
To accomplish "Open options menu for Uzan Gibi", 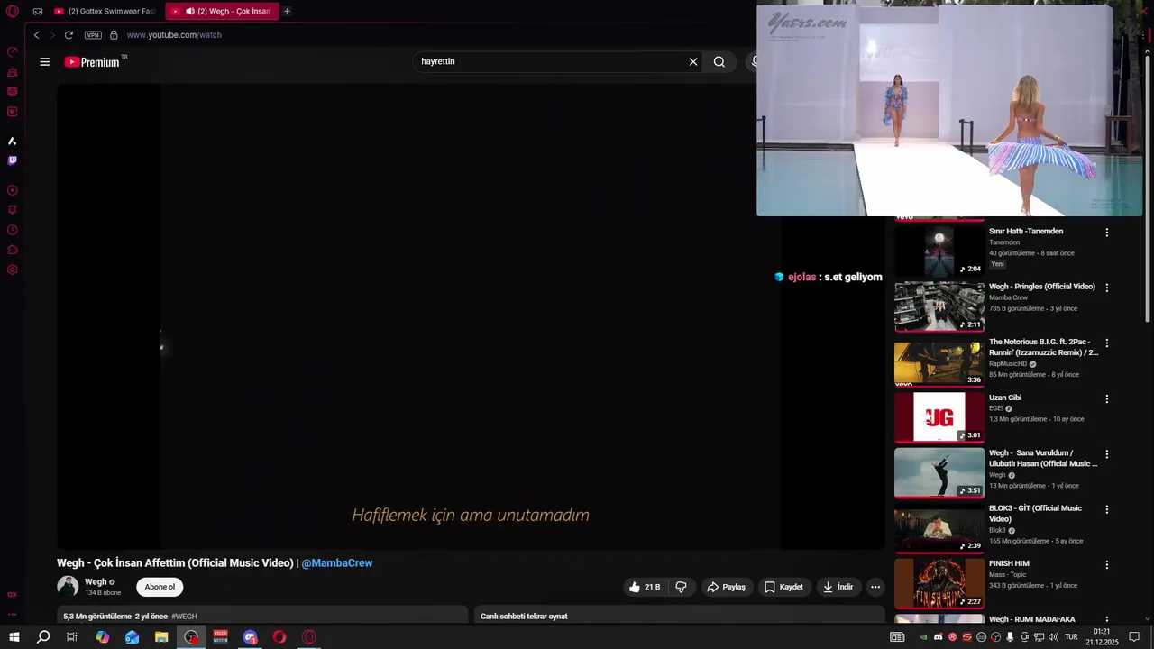I will pyautogui.click(x=1107, y=398).
